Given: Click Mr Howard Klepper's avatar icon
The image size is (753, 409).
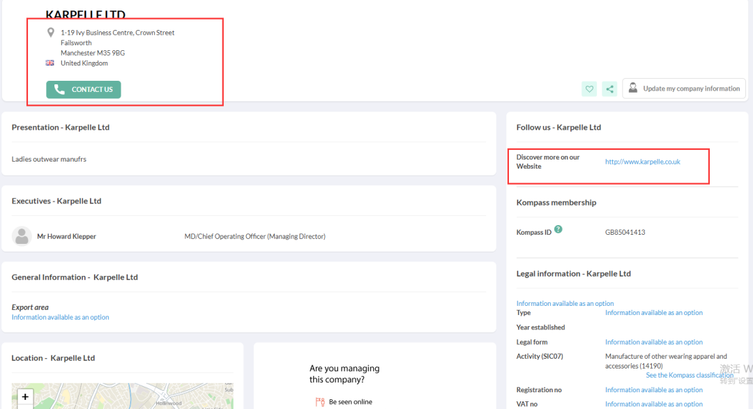Looking at the screenshot, I should click(22, 236).
